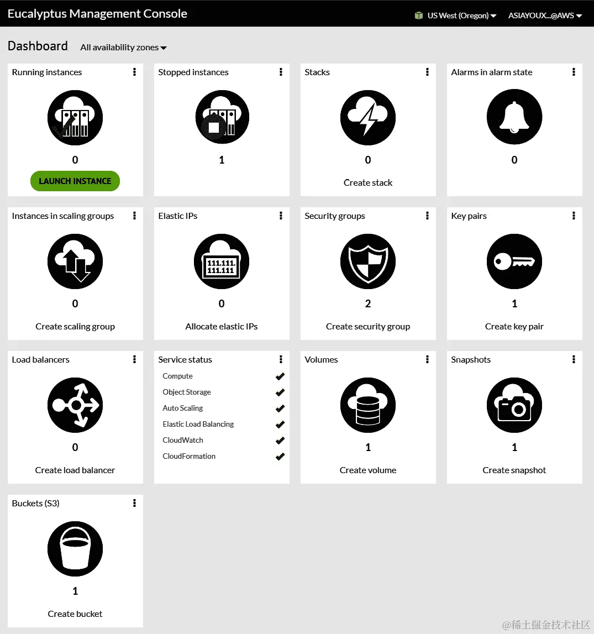The image size is (594, 634).
Task: Click the Auto Scaling status checkmark
Action: click(x=280, y=408)
